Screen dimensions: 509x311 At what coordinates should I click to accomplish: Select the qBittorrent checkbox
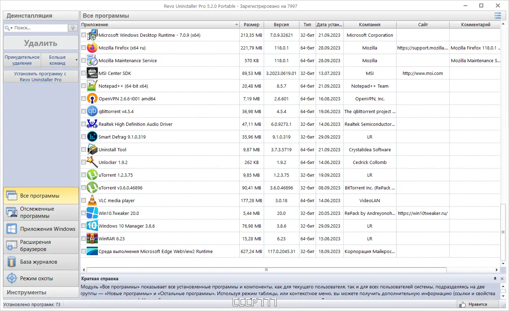pyautogui.click(x=83, y=111)
